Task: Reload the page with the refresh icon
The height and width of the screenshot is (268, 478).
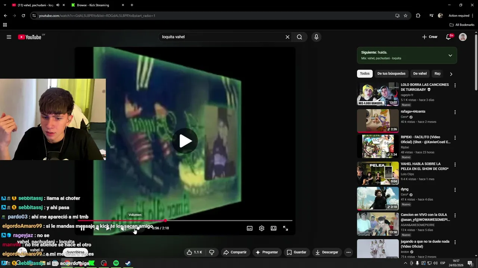Action: point(23,16)
